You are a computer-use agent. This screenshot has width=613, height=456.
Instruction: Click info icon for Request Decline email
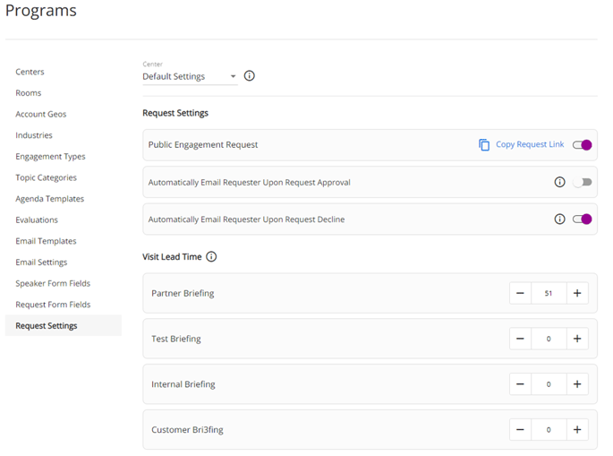(560, 219)
